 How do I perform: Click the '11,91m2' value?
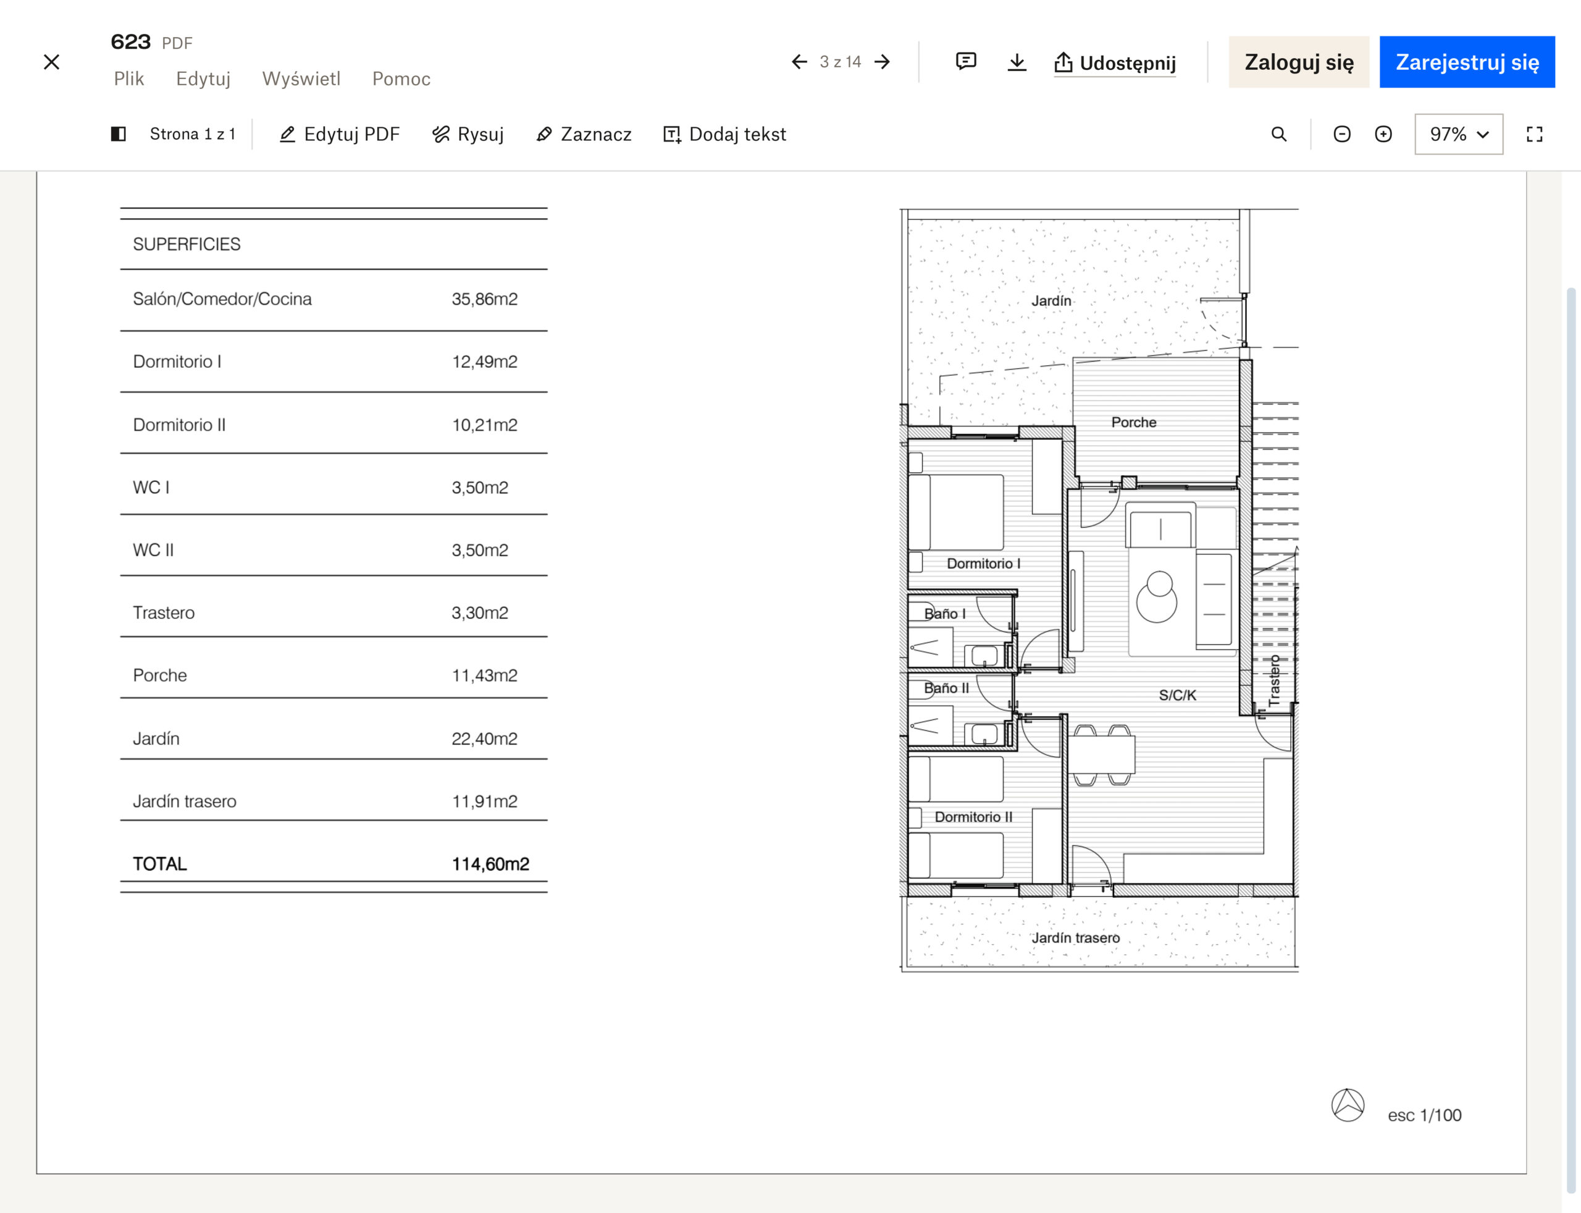[x=484, y=801]
